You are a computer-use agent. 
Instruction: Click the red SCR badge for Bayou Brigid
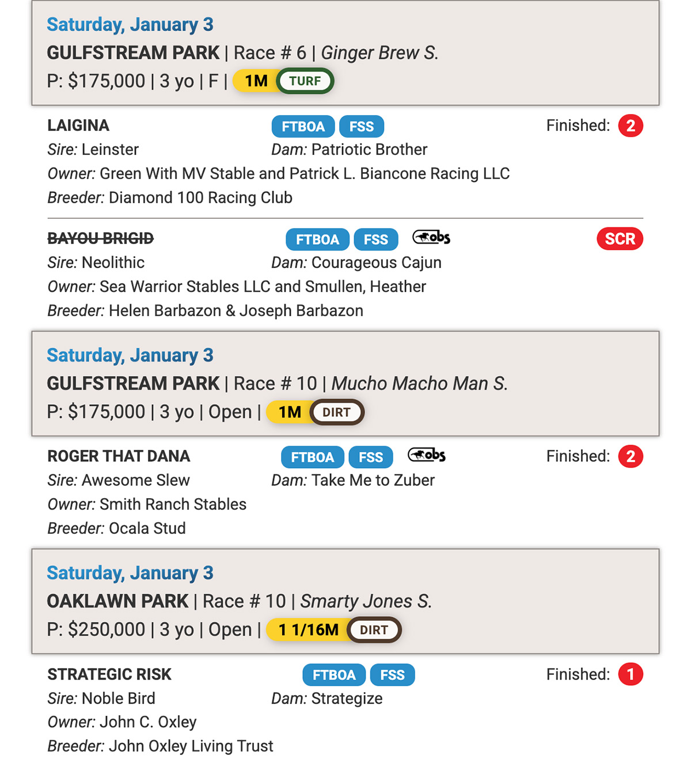coord(620,239)
